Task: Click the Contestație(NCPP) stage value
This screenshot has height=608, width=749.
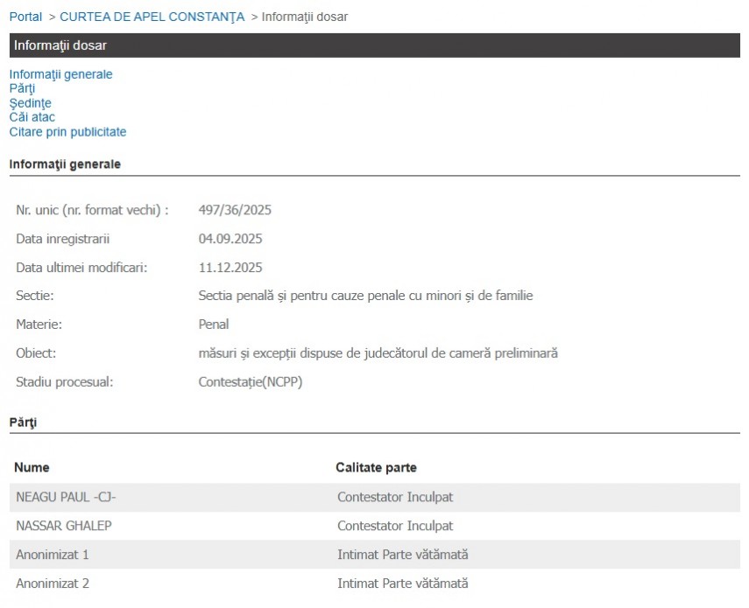Action: 251,381
